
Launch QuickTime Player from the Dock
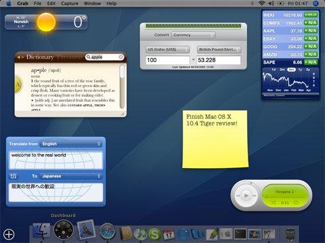(183, 234)
